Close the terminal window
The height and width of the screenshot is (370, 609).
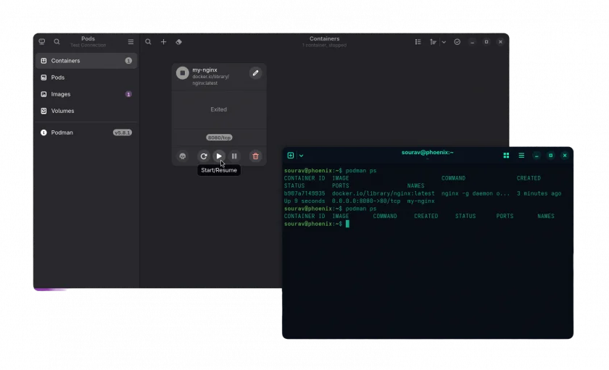coord(565,155)
